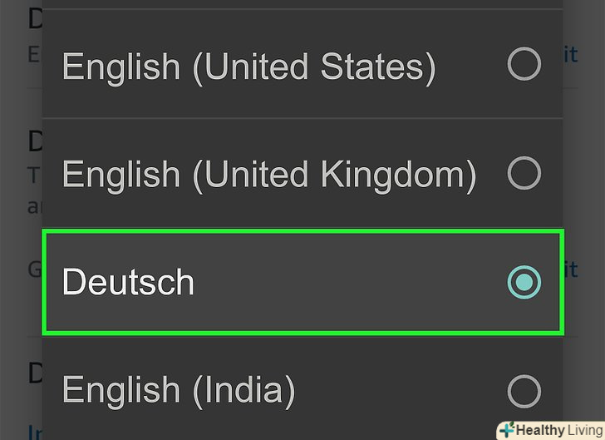Viewport: 605px width, 440px height.
Task: Open the partially visible blue link at bottom left
Action: [x=34, y=432]
